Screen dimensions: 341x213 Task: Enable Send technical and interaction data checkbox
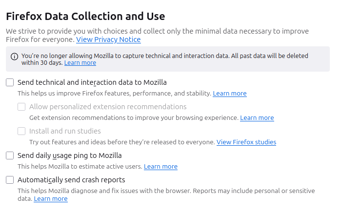tap(10, 82)
